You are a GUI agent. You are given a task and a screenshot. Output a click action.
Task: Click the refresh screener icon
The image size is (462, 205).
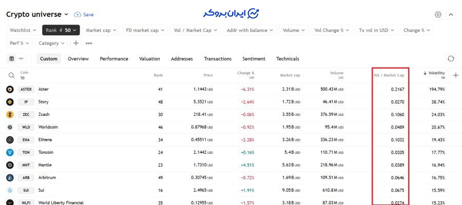pyautogui.click(x=451, y=59)
